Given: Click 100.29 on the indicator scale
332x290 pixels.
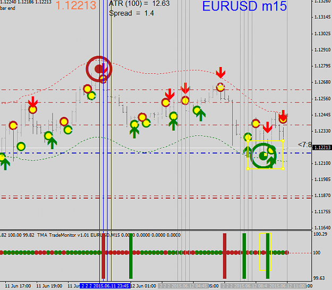Looking at the screenshot, I should click(320, 234).
